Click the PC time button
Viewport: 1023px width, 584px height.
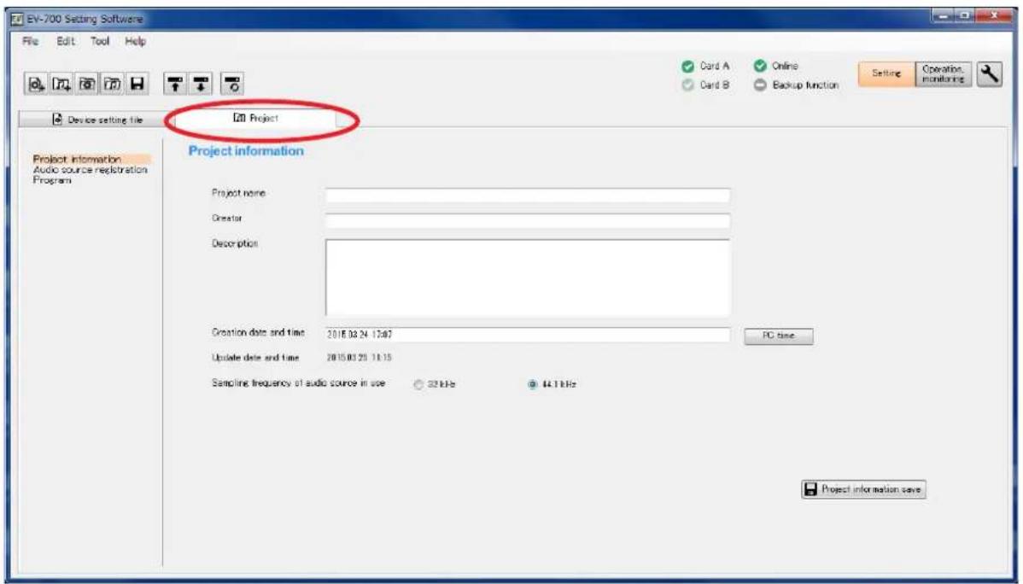pos(778,336)
